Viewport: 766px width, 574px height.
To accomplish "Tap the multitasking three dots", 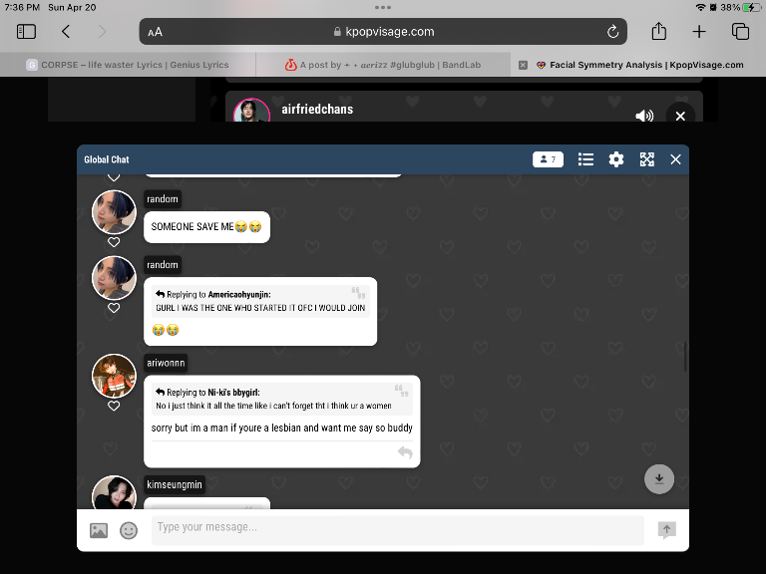I will [x=383, y=7].
